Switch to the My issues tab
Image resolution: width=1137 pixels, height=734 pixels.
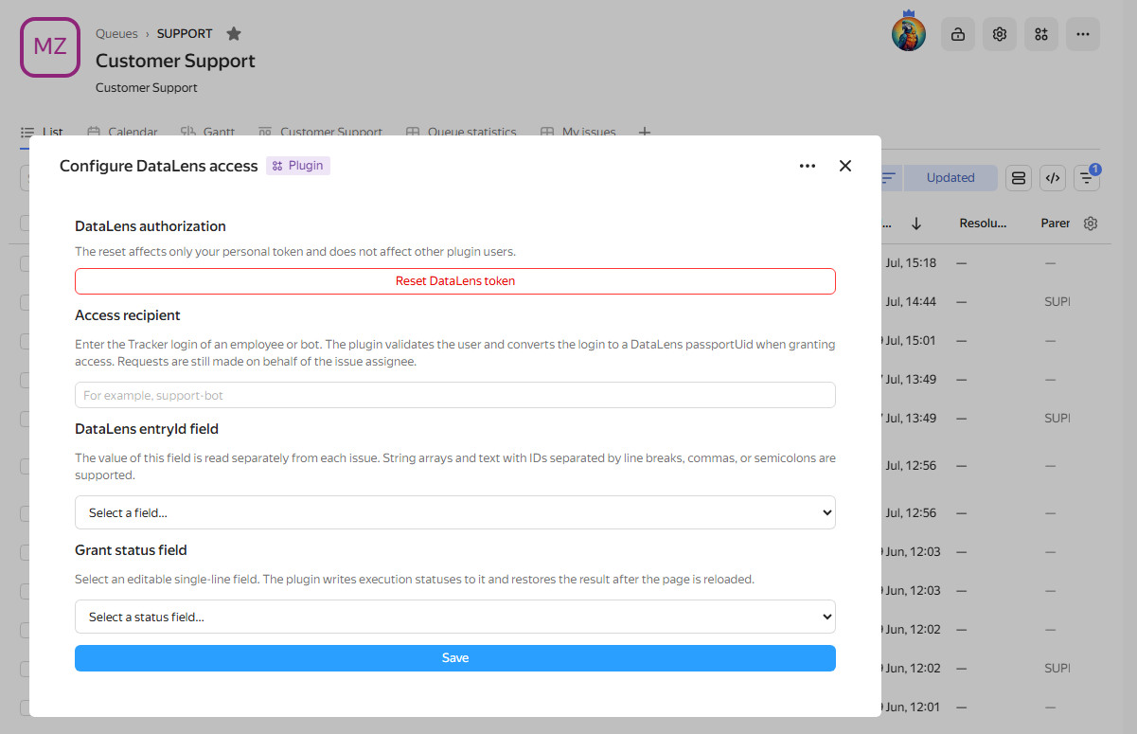pos(578,133)
